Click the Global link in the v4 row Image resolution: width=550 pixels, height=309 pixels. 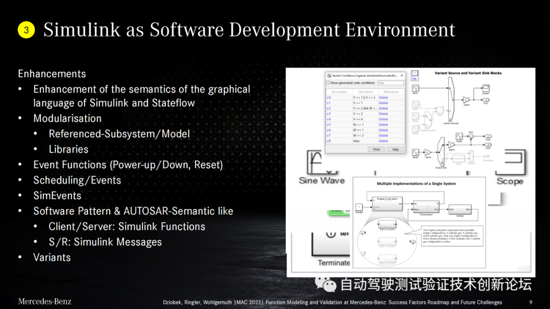coord(383,119)
